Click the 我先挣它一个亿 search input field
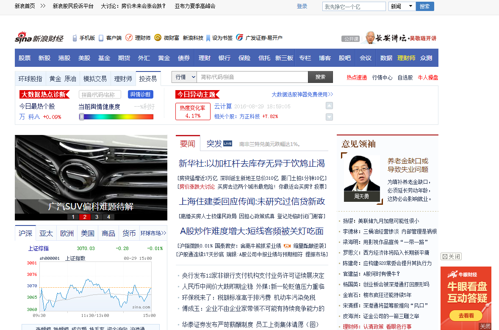 (x=354, y=6)
